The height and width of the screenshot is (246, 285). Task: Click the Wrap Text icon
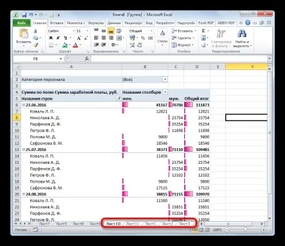click(119, 31)
